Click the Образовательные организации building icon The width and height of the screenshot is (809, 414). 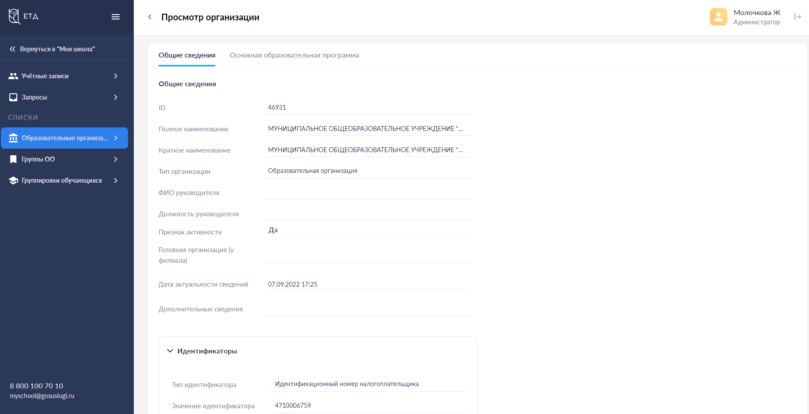(x=13, y=138)
